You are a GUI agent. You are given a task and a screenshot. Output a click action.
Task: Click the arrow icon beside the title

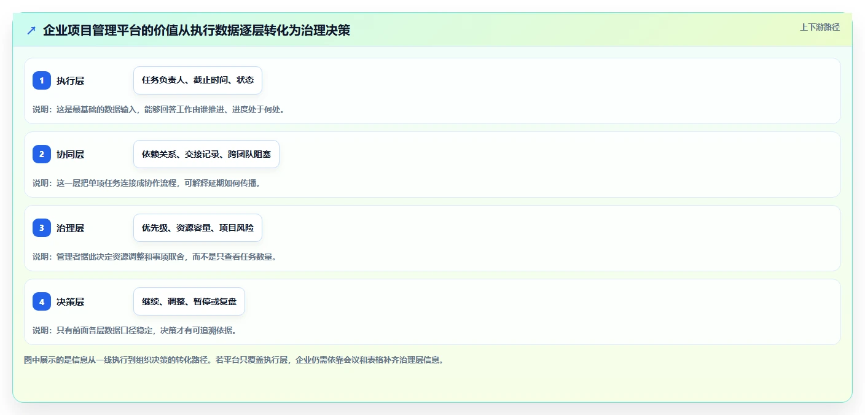coord(31,30)
